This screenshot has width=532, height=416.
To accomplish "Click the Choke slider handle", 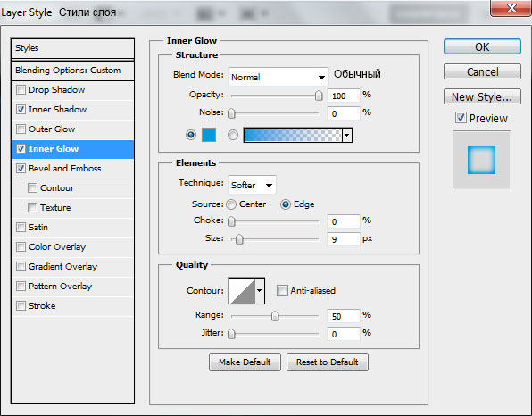I will [x=231, y=222].
